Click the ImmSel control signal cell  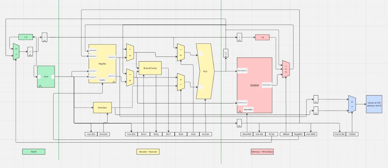point(103,134)
